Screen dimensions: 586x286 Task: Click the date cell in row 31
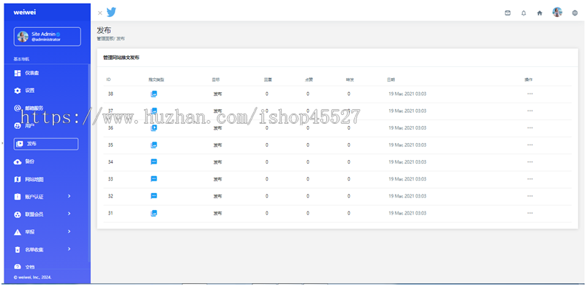point(407,213)
